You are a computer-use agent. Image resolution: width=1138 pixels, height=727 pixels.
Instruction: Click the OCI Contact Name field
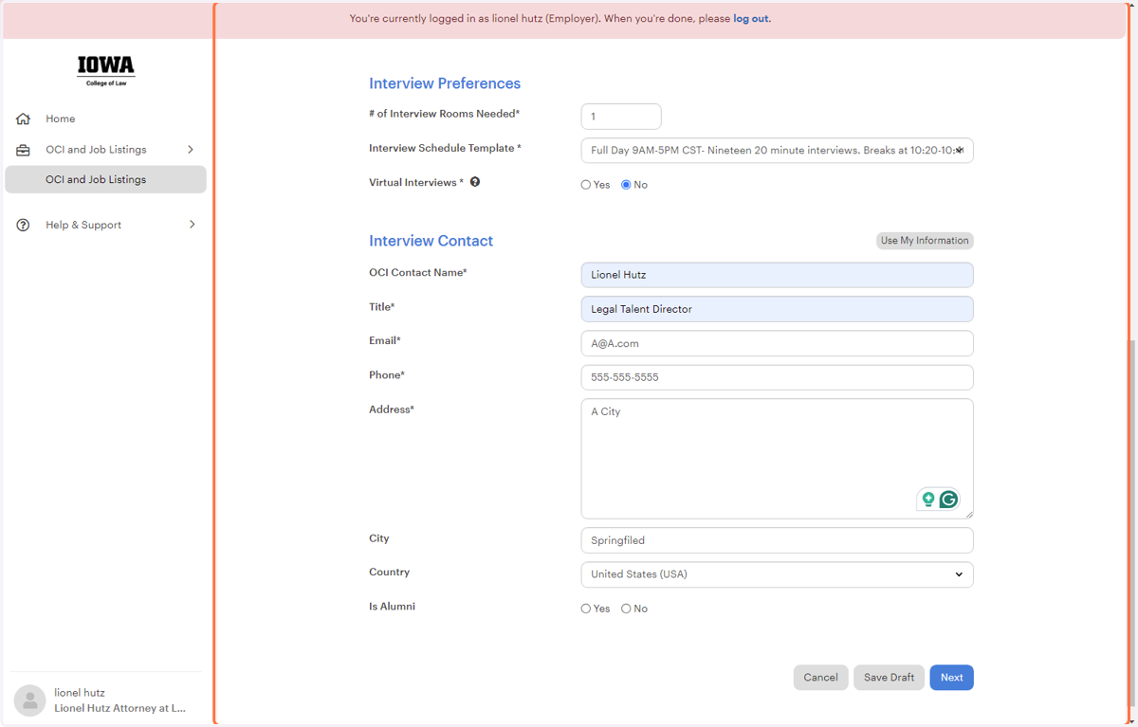[777, 275]
